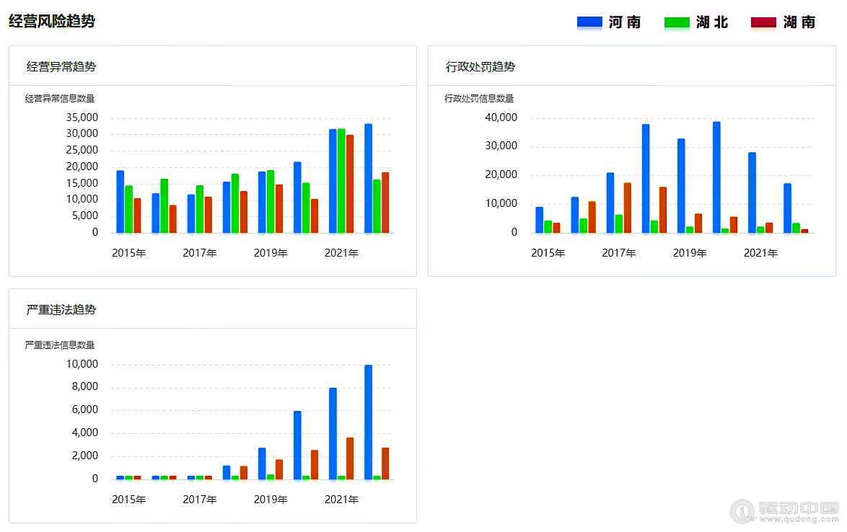This screenshot has height=532, width=847.
Task: Click the 40,000 y-axis value
Action: (501, 118)
